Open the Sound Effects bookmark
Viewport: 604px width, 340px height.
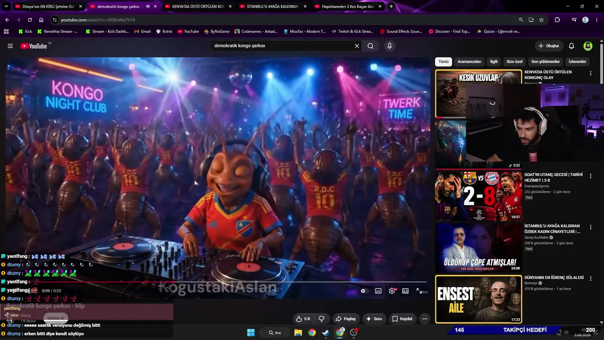pos(401,32)
